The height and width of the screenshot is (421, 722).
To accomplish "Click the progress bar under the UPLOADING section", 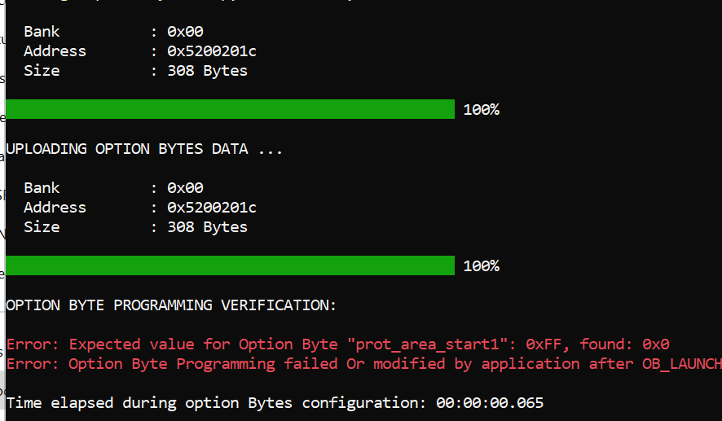I will (230, 265).
